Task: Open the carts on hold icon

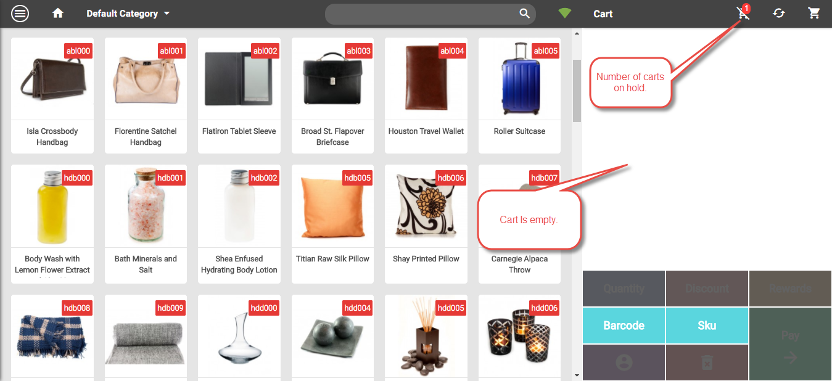Action: [744, 13]
